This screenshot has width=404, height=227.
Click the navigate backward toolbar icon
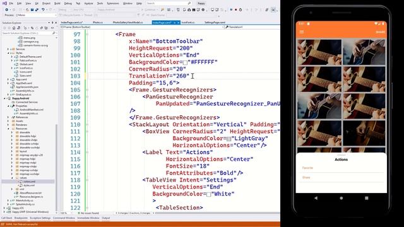7,9
